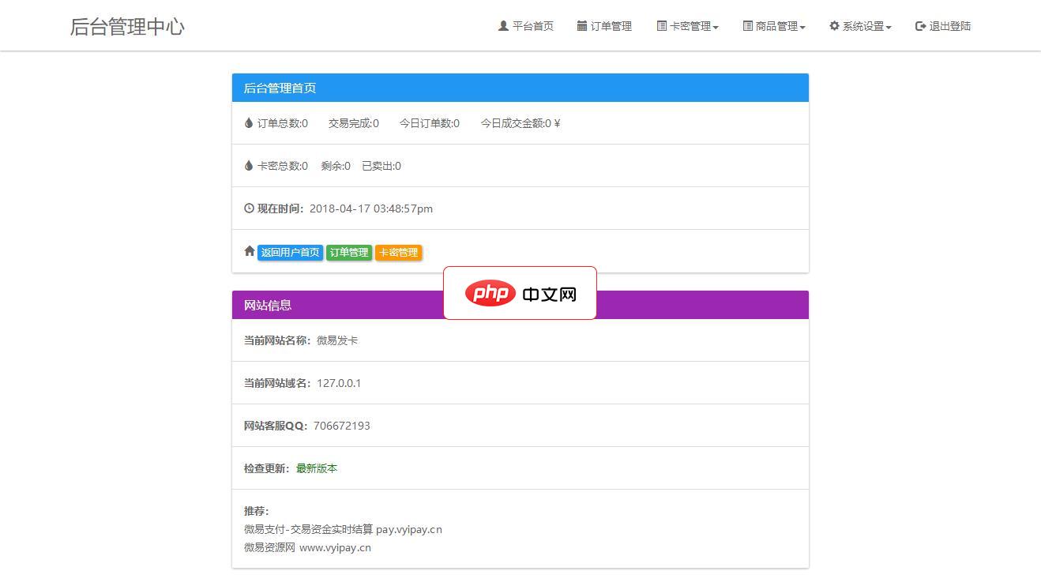The width and height of the screenshot is (1041, 586).
Task: Click the orange 卡密管理 button
Action: tap(398, 253)
